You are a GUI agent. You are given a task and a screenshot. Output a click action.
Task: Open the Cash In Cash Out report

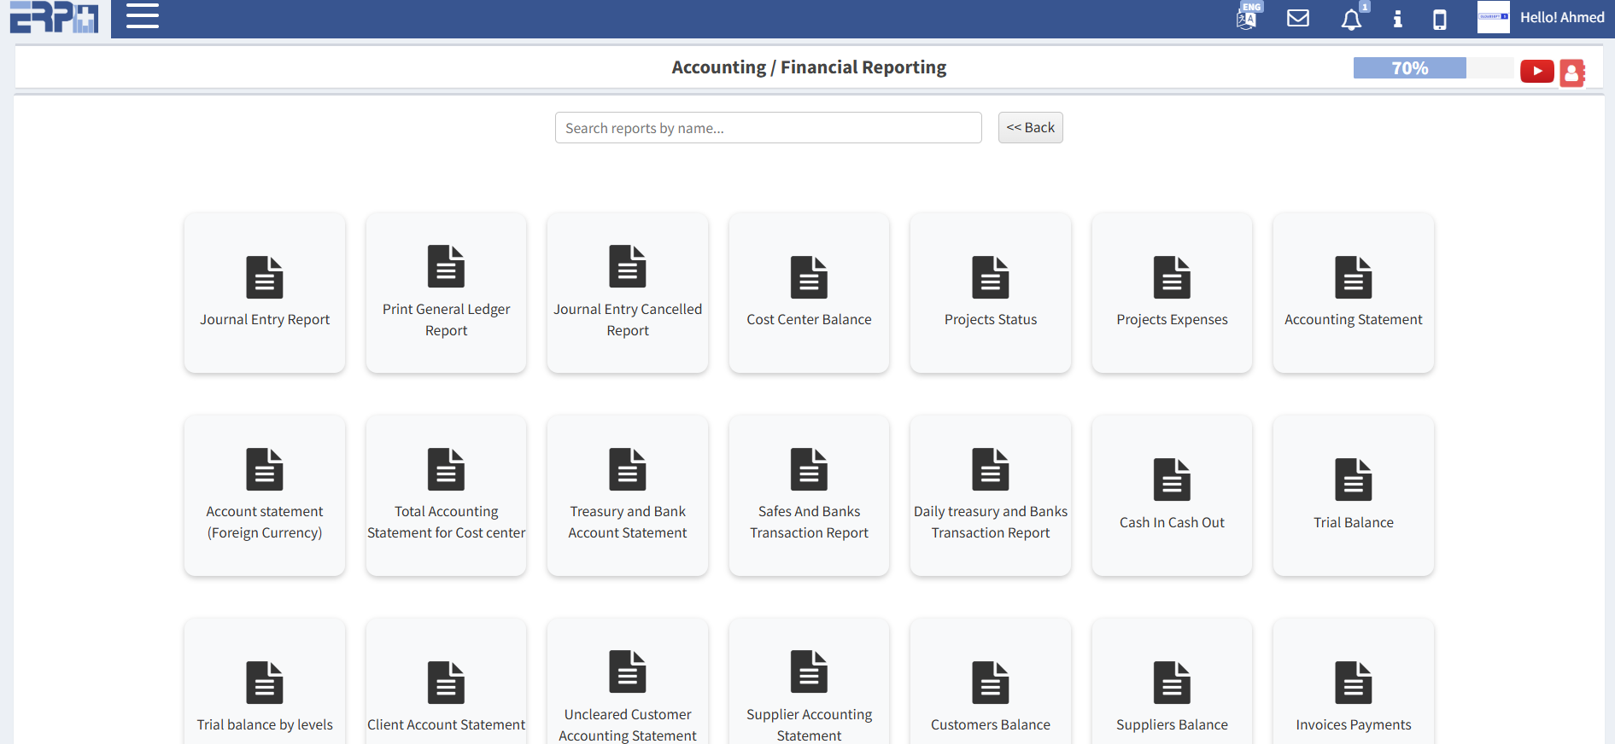pyautogui.click(x=1172, y=496)
